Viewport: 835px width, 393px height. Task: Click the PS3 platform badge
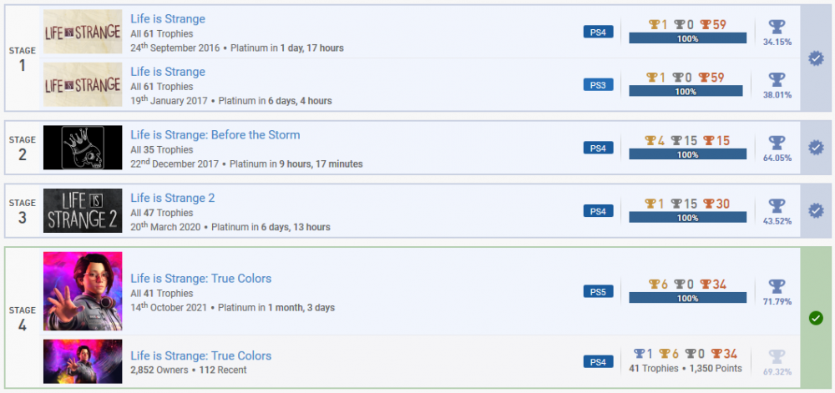[x=598, y=85]
